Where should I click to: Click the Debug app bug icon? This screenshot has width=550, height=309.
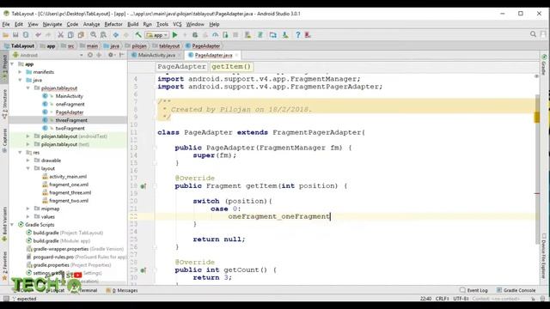coord(195,35)
